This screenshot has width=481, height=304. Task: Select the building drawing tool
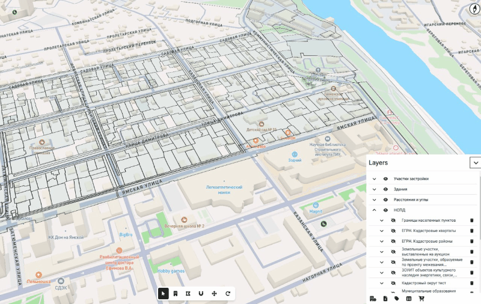[x=175, y=293]
